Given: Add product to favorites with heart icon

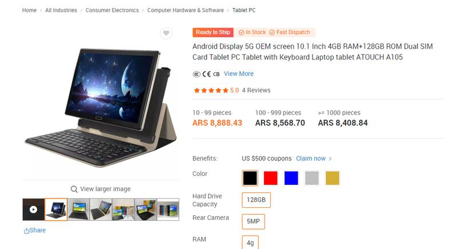Looking at the screenshot, I should (166, 33).
